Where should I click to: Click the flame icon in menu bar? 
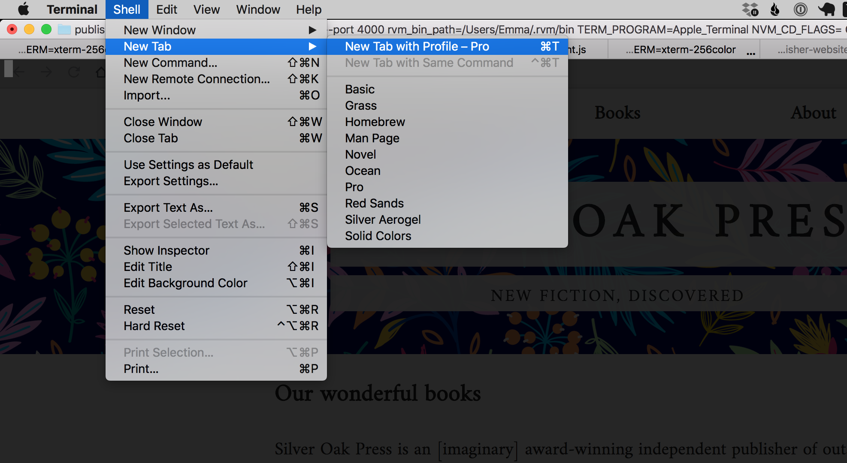tap(775, 9)
